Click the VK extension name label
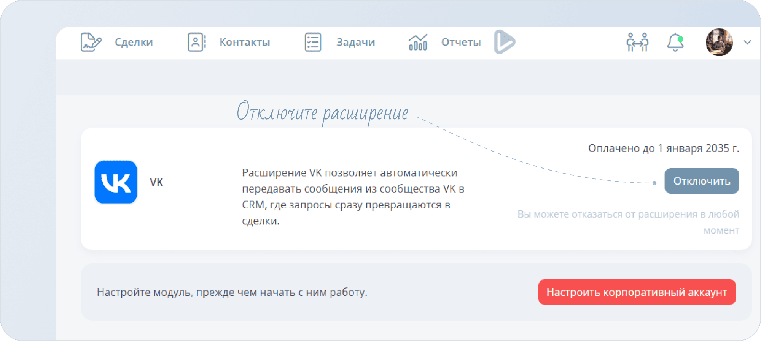Viewport: 761px width, 341px height. point(156,182)
